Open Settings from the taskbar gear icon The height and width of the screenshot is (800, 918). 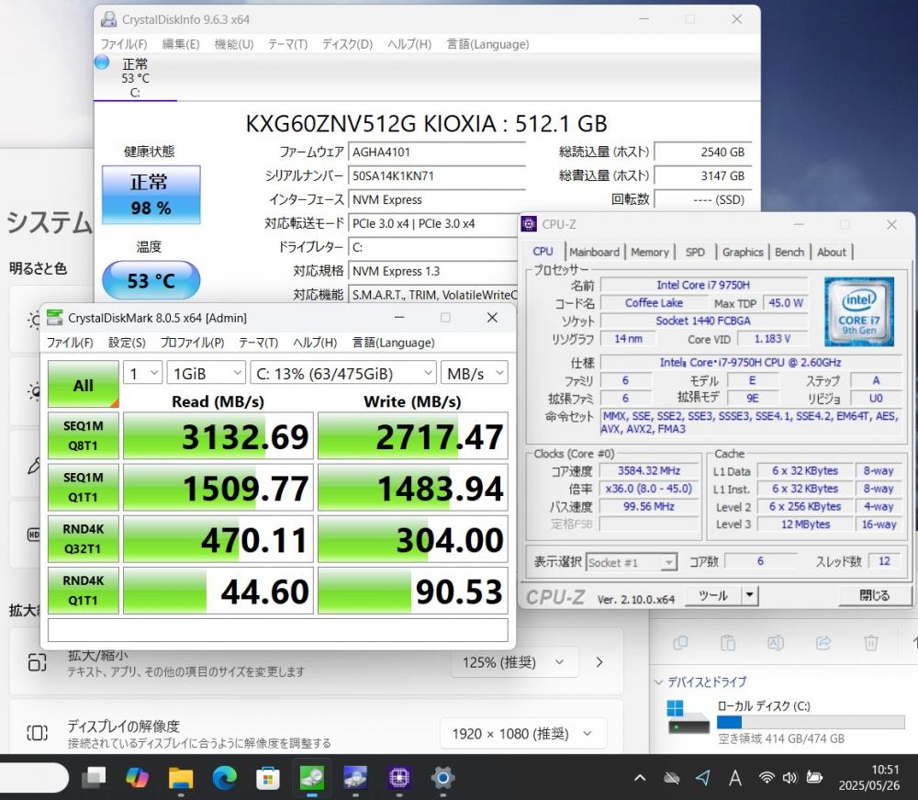click(x=443, y=777)
